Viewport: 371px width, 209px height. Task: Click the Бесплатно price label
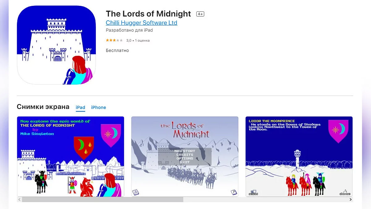click(x=117, y=50)
